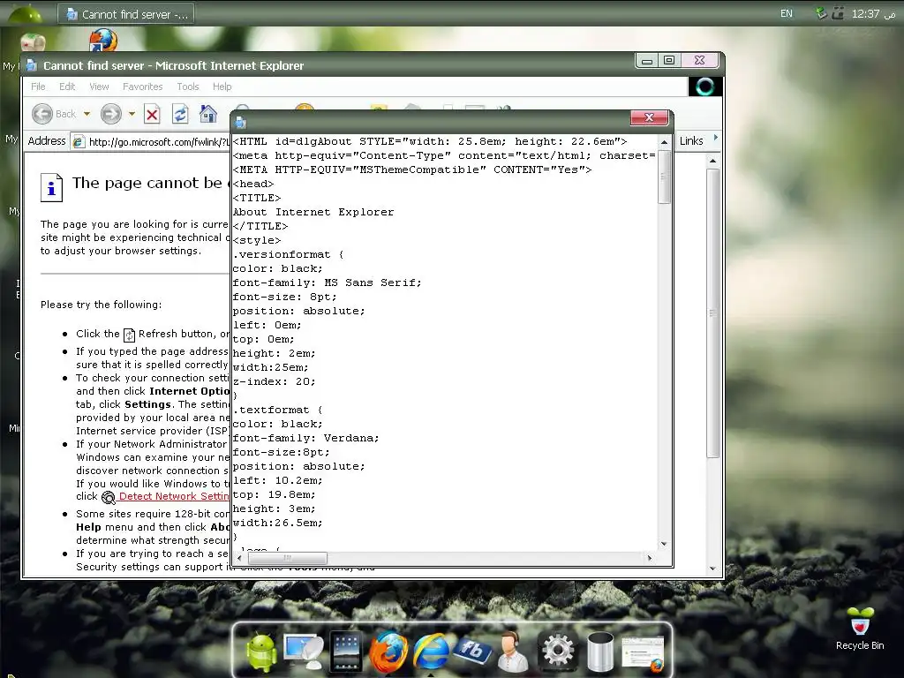Click the IE page icon in address bar
904x678 pixels.
point(79,141)
